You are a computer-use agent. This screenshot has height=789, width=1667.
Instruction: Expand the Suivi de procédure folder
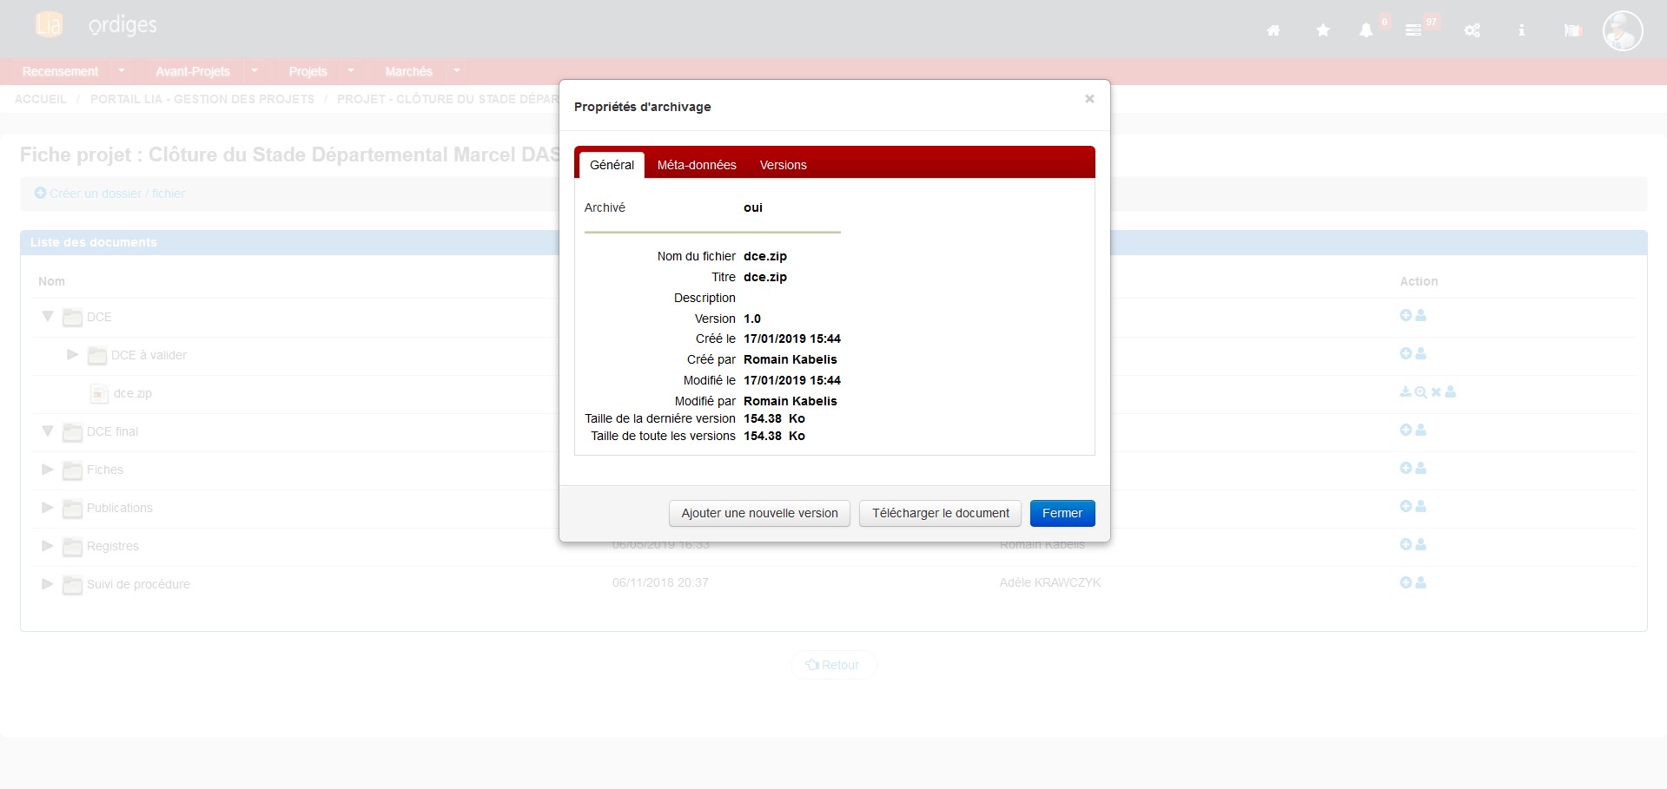(48, 584)
